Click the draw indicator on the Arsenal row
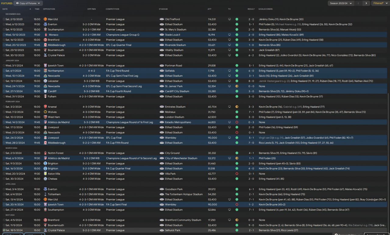The image size is (390, 235). [x=237, y=107]
